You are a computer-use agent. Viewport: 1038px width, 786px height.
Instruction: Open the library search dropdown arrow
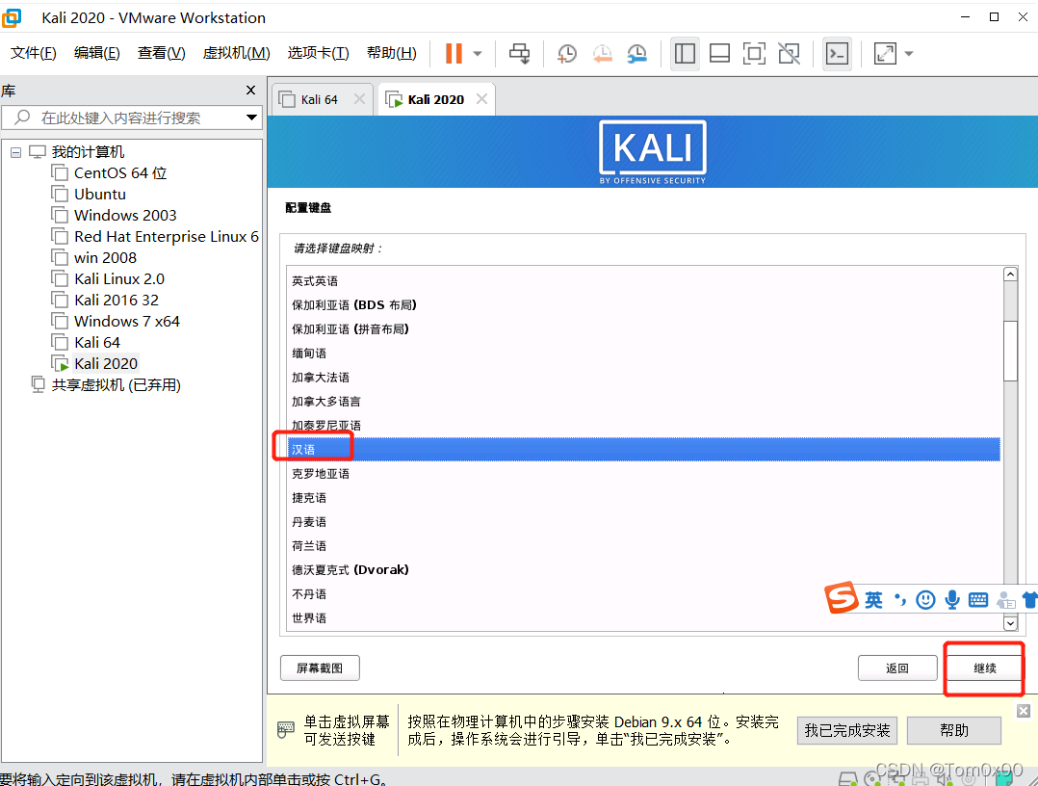[251, 118]
